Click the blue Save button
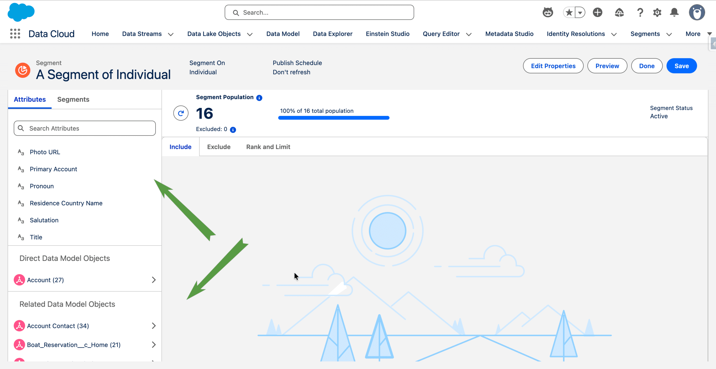The width and height of the screenshot is (716, 369). coord(681,66)
